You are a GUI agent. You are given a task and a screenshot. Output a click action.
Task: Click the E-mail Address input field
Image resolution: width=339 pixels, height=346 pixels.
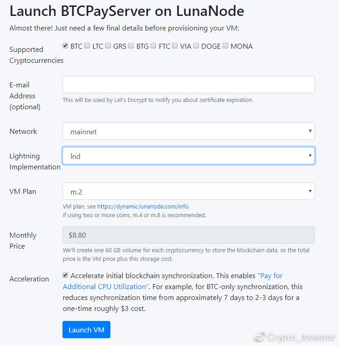(x=188, y=85)
